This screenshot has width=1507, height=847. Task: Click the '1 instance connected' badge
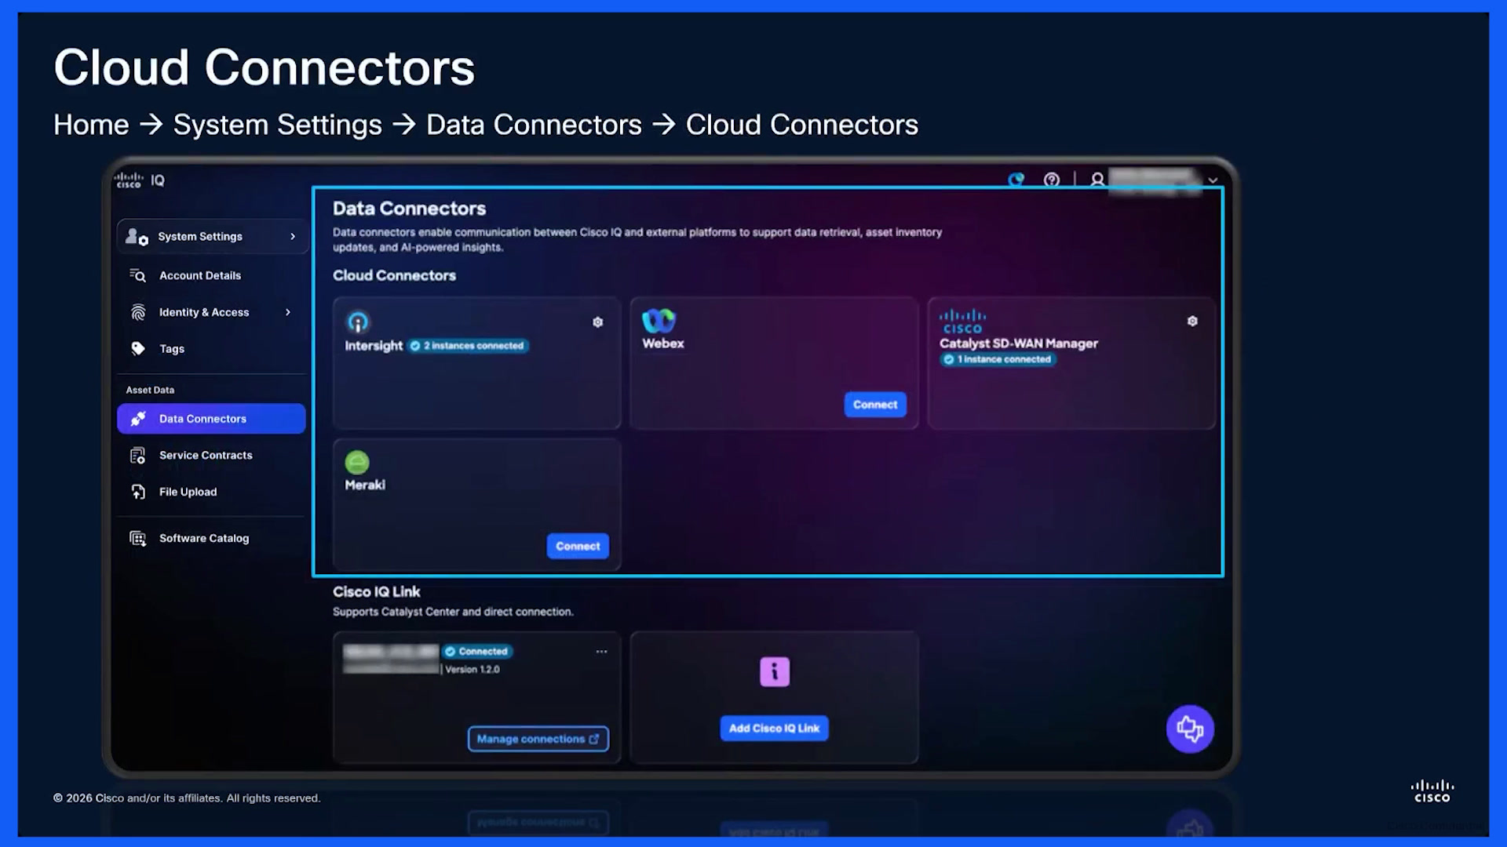[998, 359]
